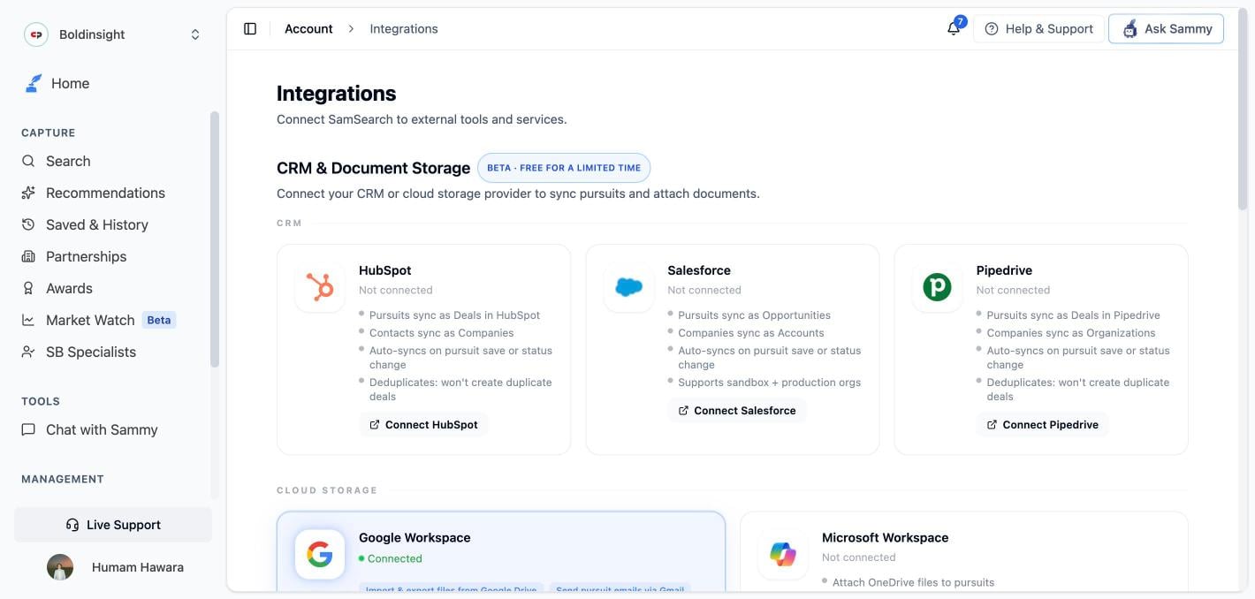Click the Recommendations sparkle icon

click(28, 193)
